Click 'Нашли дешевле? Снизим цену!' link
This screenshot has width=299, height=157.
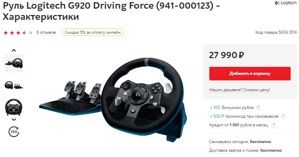click(x=240, y=90)
